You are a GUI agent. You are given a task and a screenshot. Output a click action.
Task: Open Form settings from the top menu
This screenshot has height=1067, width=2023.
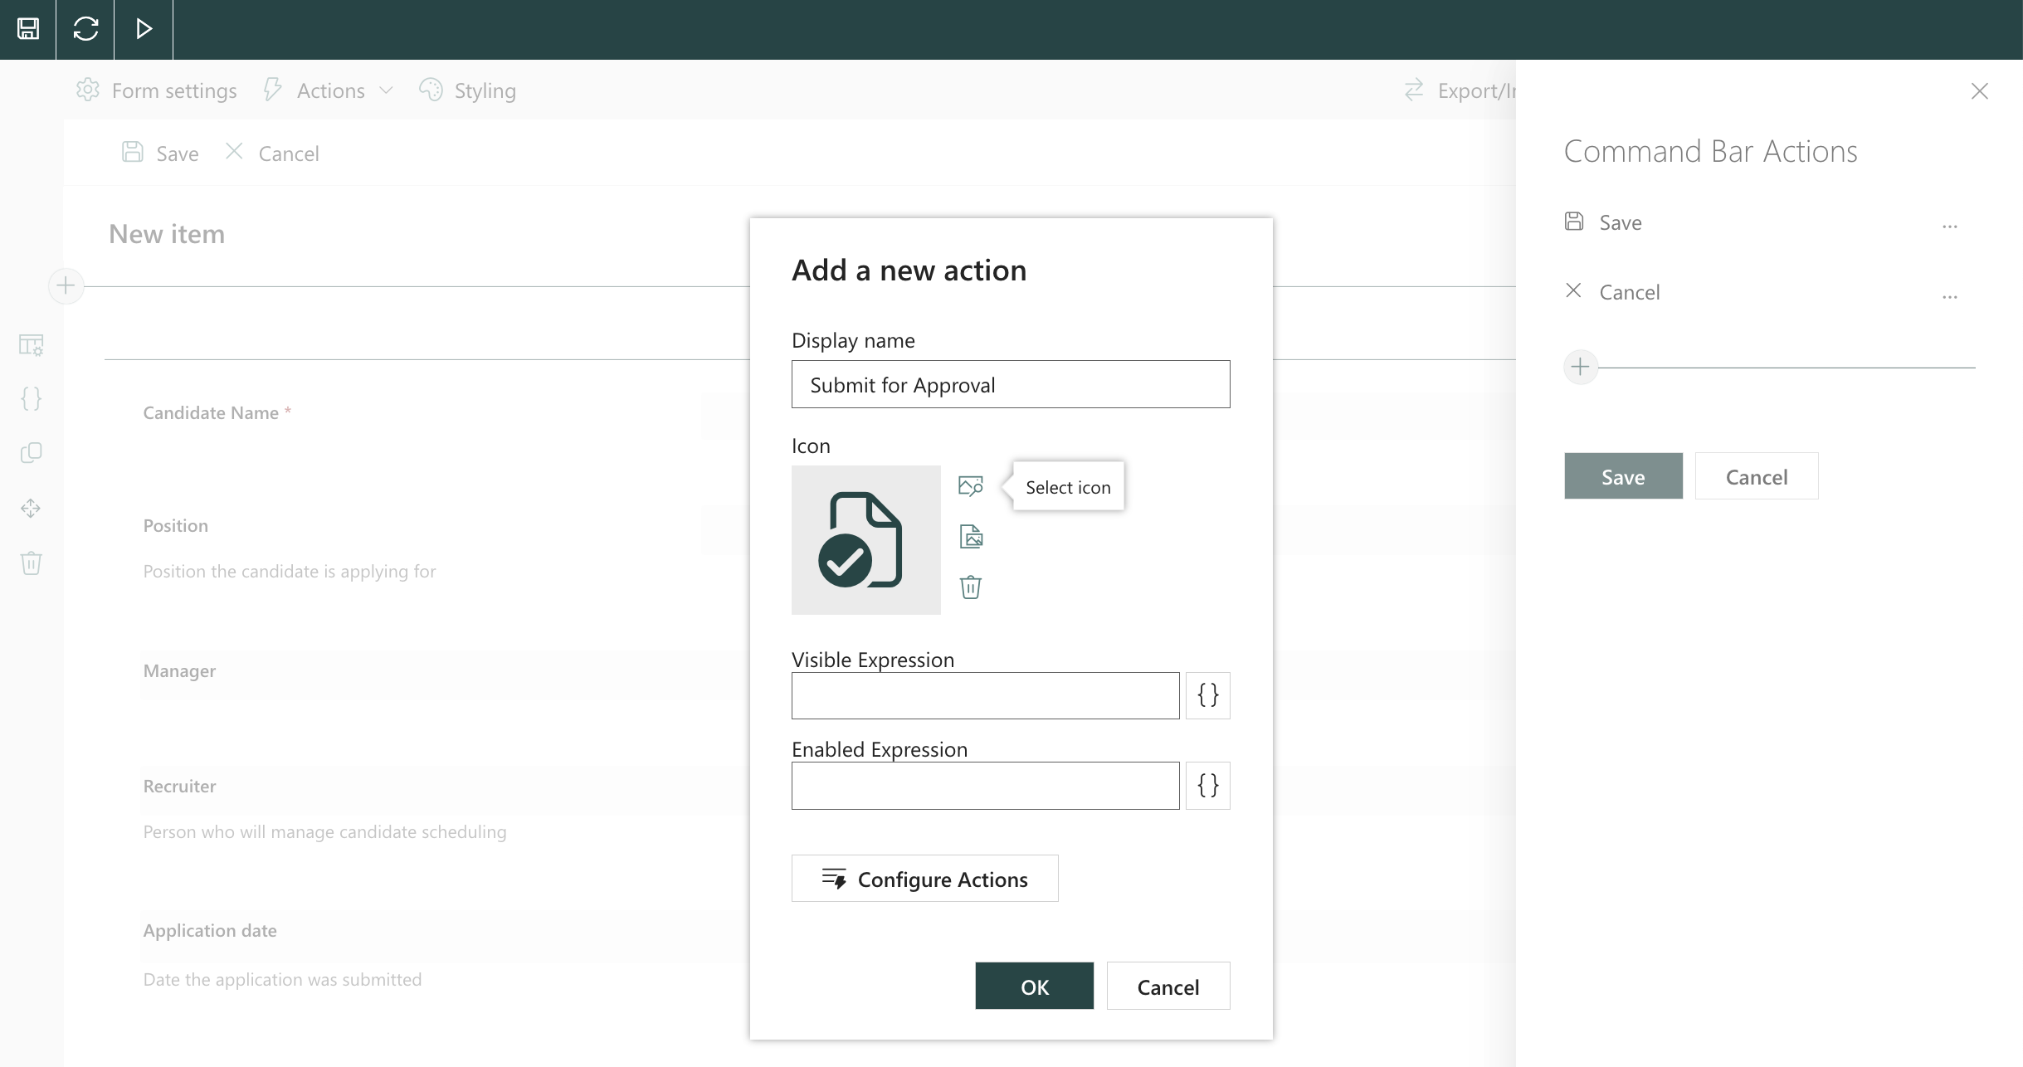click(x=156, y=90)
